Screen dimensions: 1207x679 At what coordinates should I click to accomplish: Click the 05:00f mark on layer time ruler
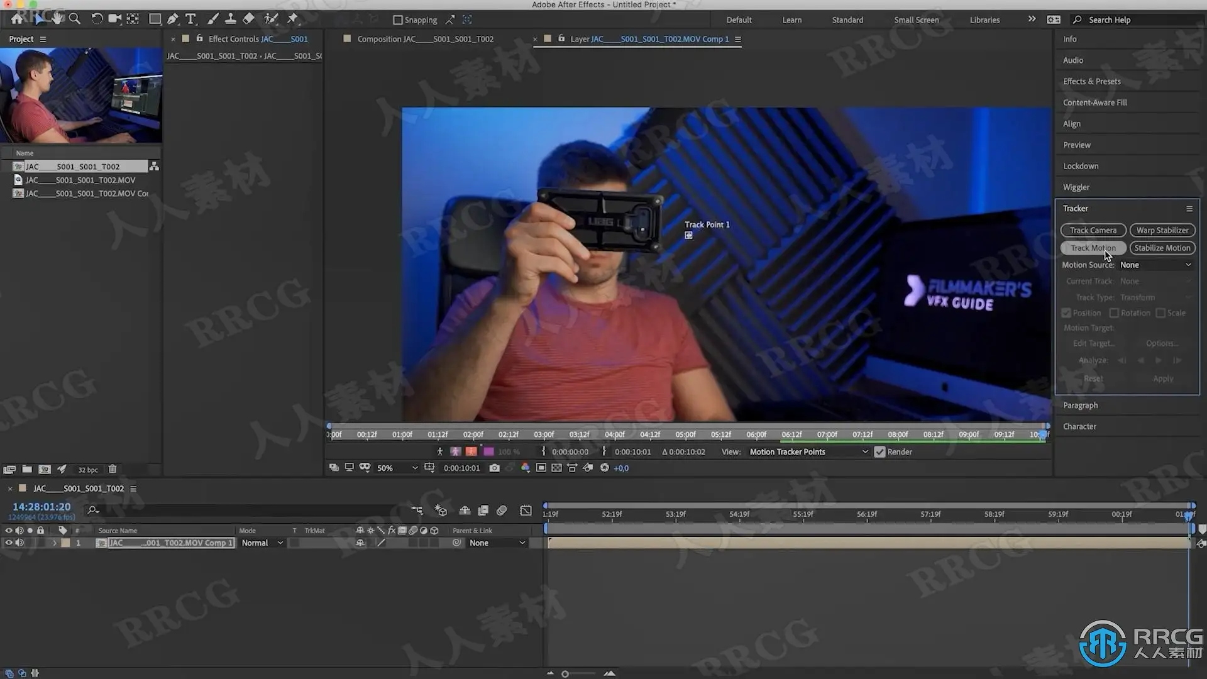(685, 434)
